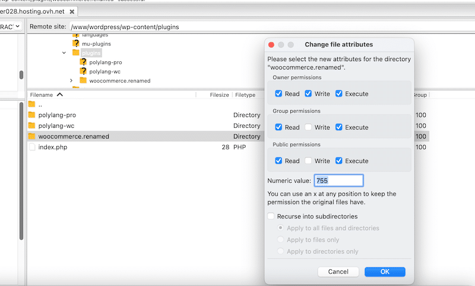Check Recurse into subdirectories option
The width and height of the screenshot is (475, 286).
[271, 216]
